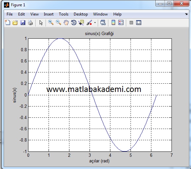
Task: Open file using the folder icon
Action: [15, 23]
